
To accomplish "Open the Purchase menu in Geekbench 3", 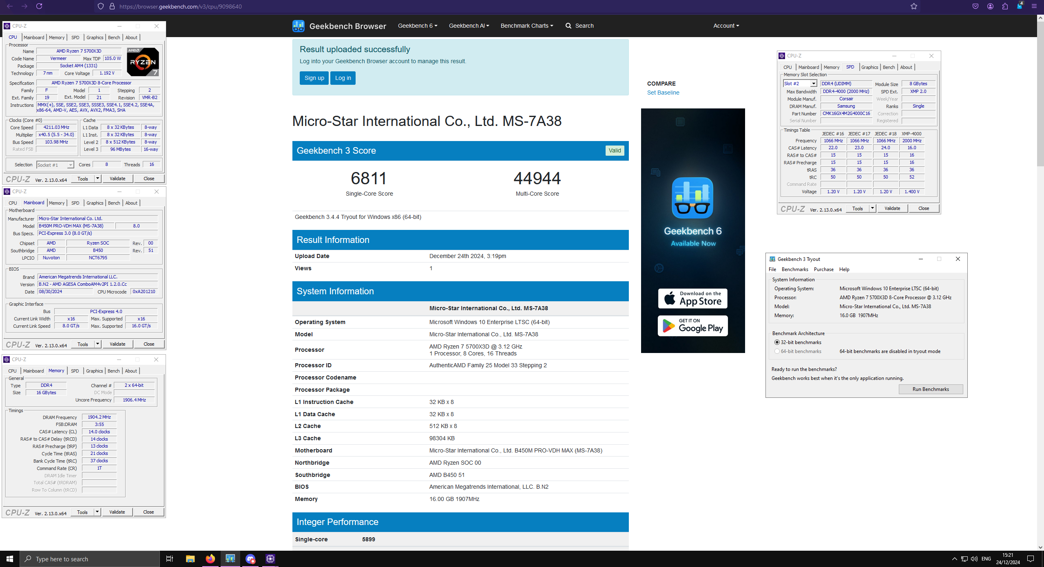I will coord(823,269).
